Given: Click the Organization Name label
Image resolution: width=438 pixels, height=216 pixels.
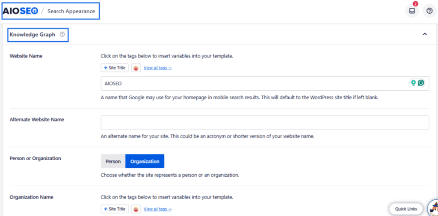Looking at the screenshot, I should tap(31, 197).
